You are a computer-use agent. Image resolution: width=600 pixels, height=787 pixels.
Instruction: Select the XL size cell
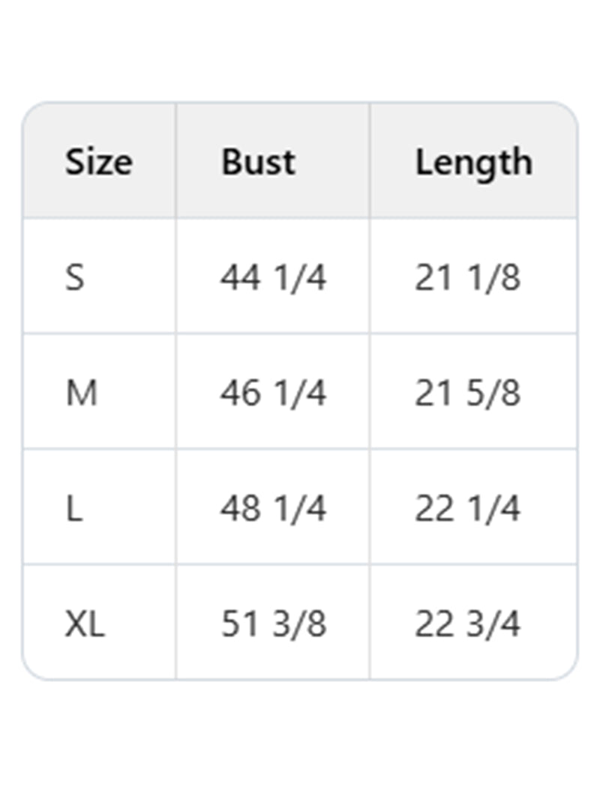click(x=84, y=624)
